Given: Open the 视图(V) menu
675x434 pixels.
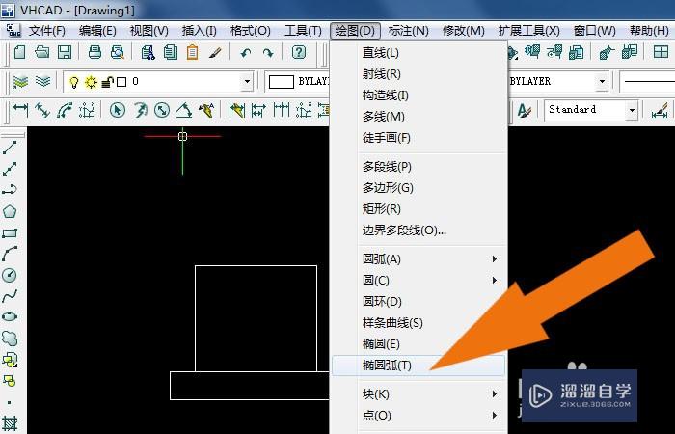Looking at the screenshot, I should pyautogui.click(x=148, y=31).
